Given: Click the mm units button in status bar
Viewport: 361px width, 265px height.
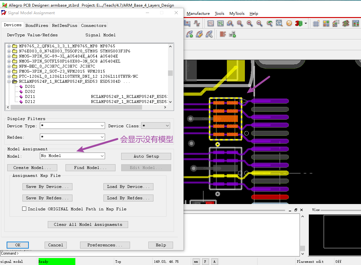Looking at the screenshot, I should tap(196, 262).
